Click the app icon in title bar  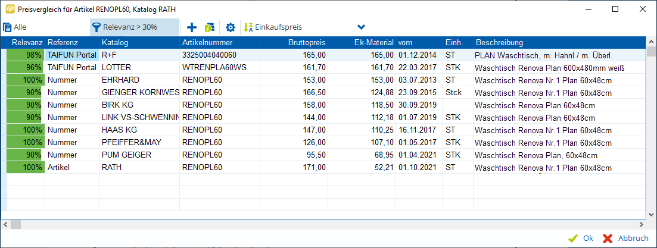pyautogui.click(x=10, y=9)
